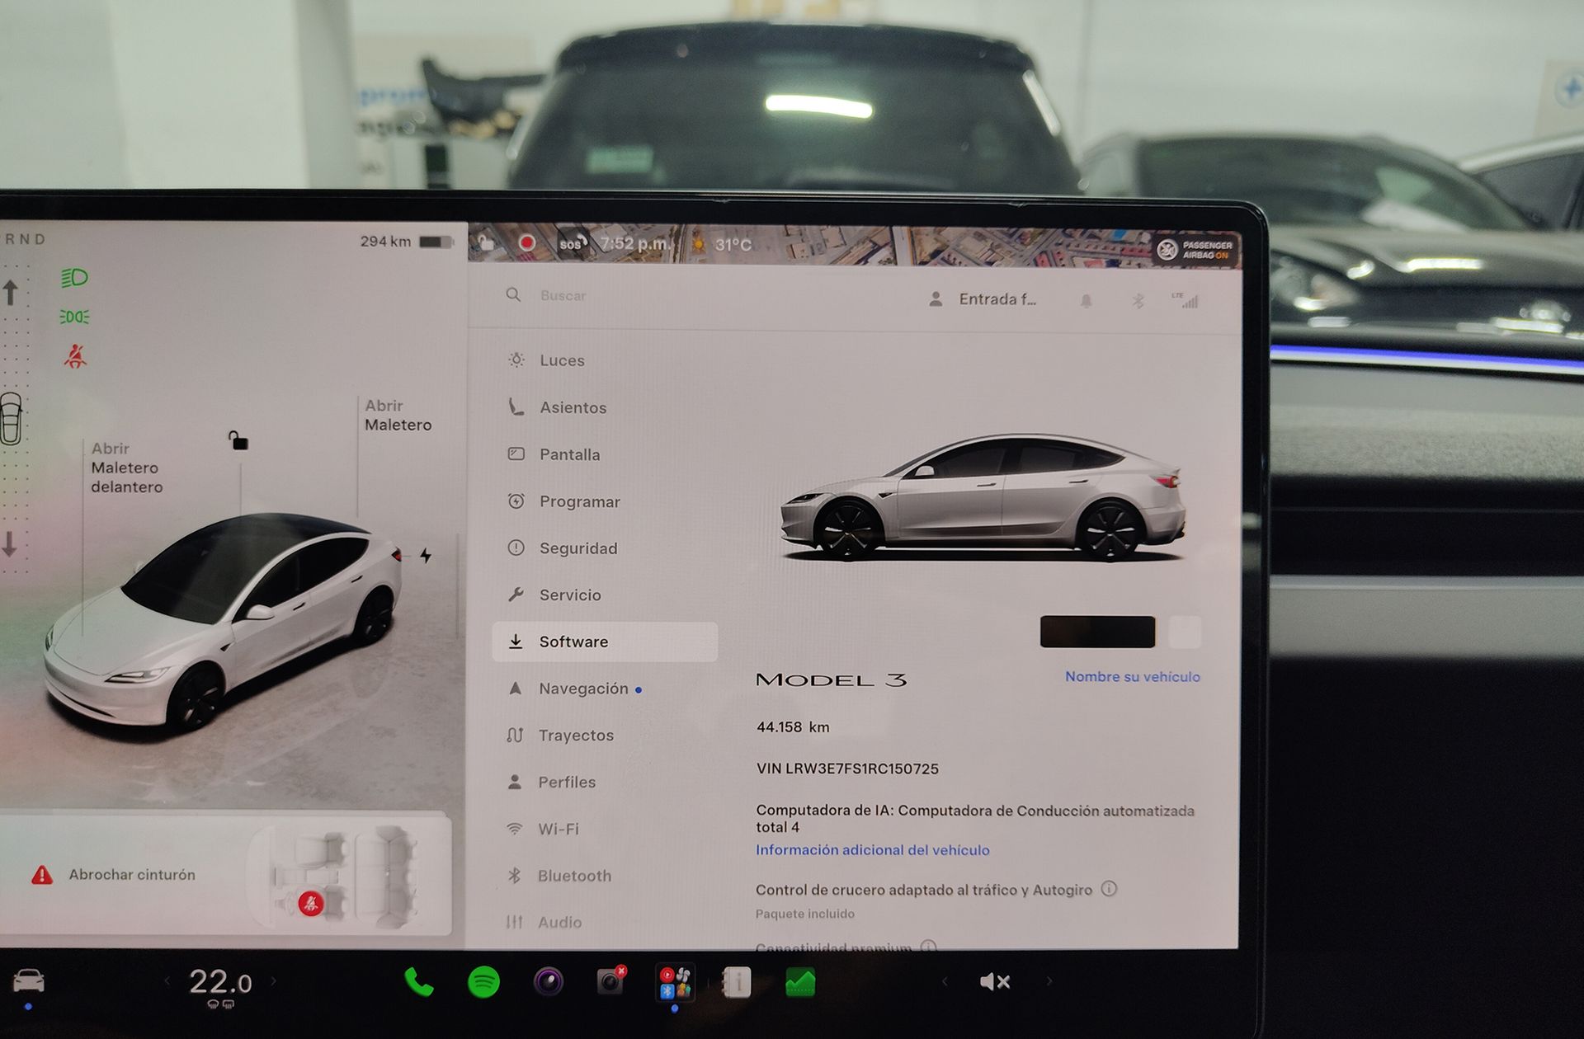
Task: Open the green energy chart app
Action: [800, 982]
